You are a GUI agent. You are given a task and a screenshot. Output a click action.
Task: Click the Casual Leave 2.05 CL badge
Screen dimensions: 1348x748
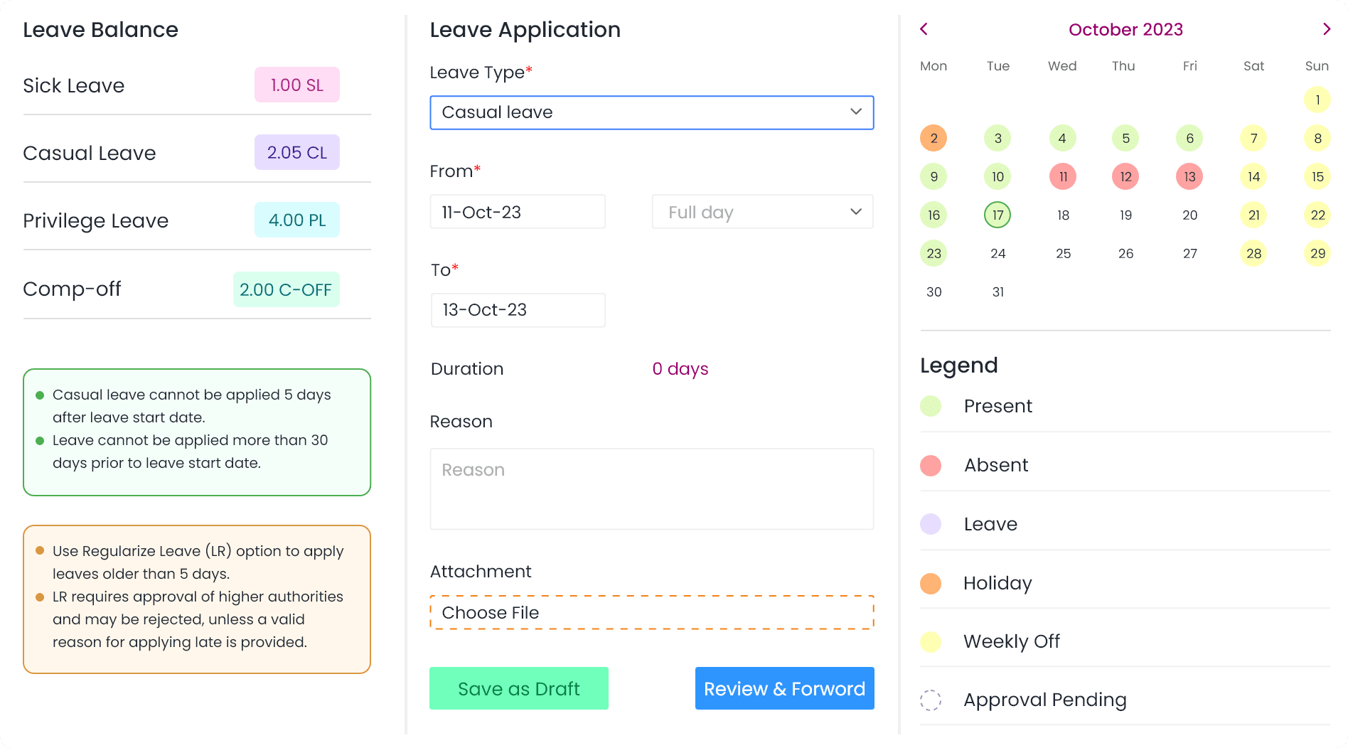coord(296,153)
